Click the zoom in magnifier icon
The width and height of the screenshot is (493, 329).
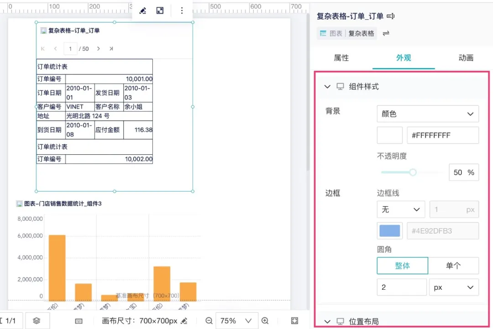click(265, 321)
